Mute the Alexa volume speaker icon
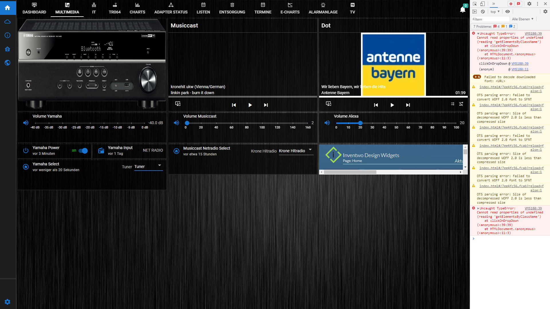550x309 pixels. (327, 123)
